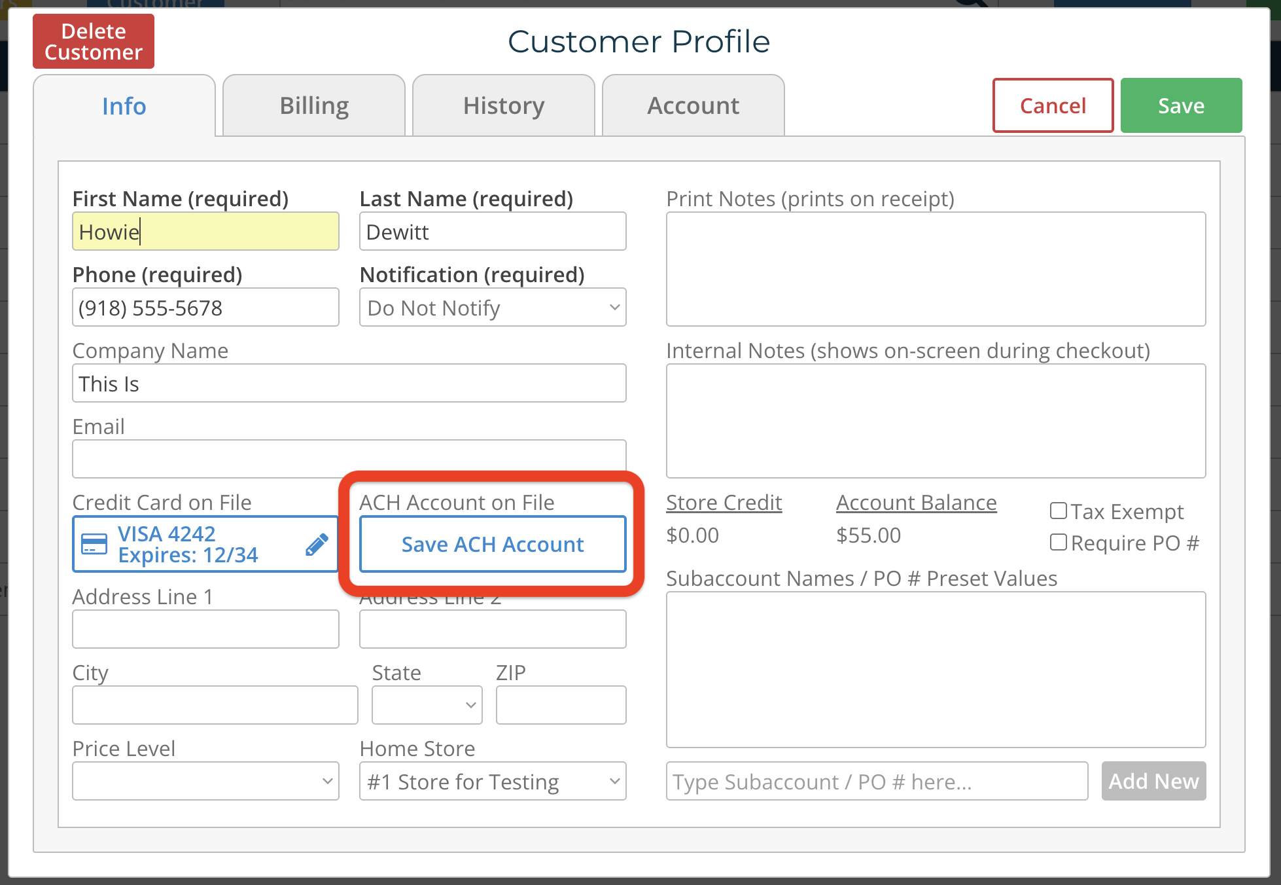Open the History tab

(504, 106)
